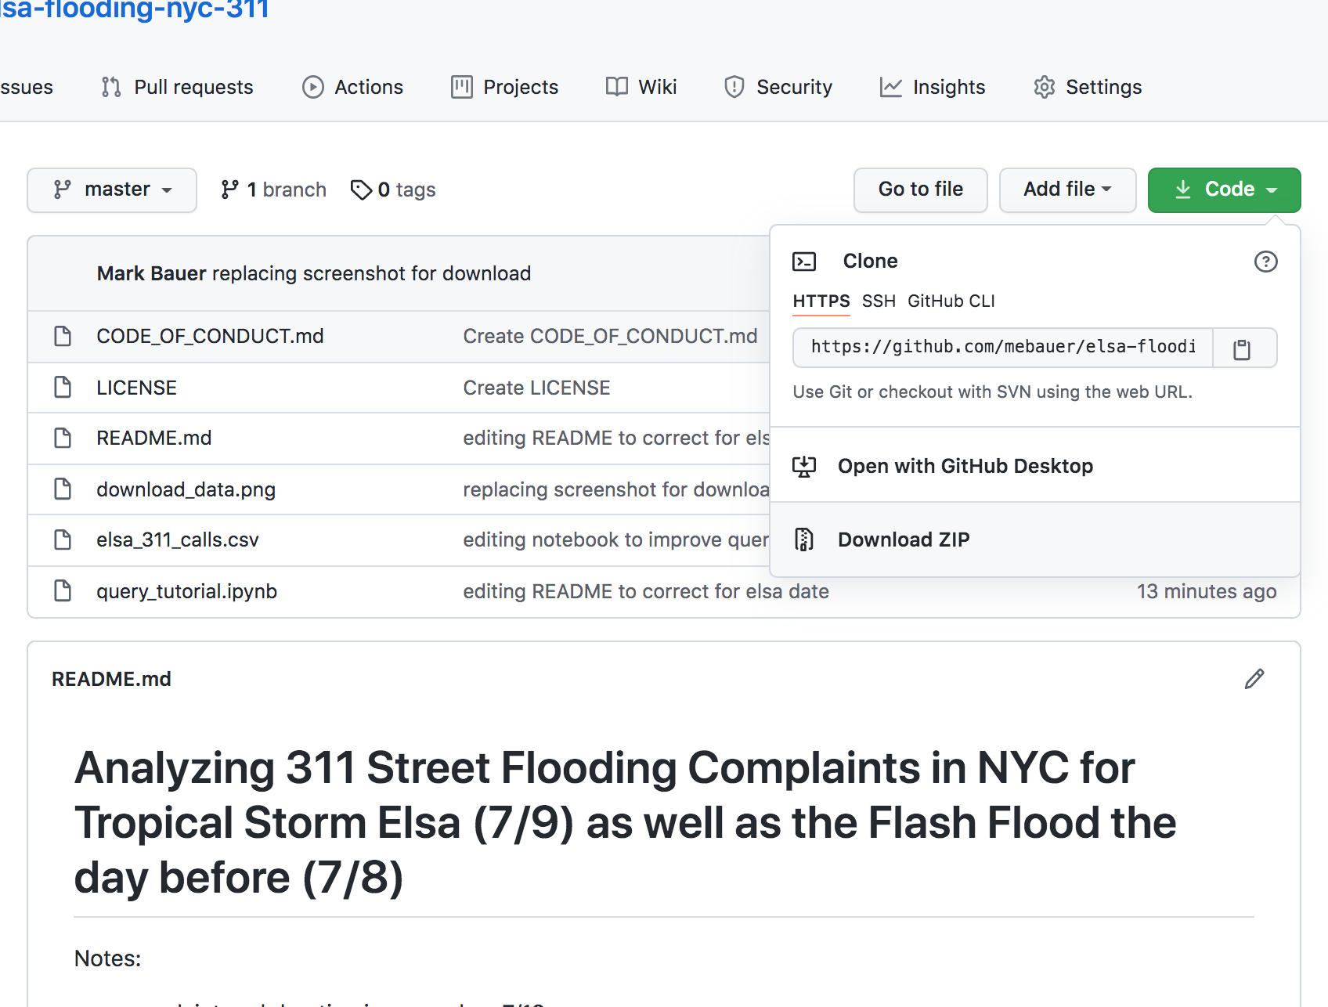Click the Insights graph icon
Viewport: 1328px width, 1007px height.
point(891,87)
